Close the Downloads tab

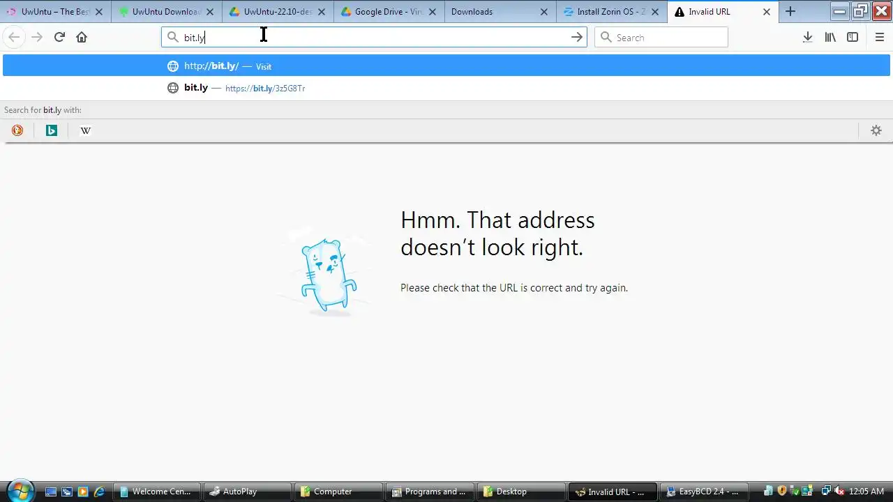(544, 12)
